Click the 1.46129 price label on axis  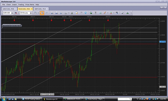pyautogui.click(x=163, y=87)
